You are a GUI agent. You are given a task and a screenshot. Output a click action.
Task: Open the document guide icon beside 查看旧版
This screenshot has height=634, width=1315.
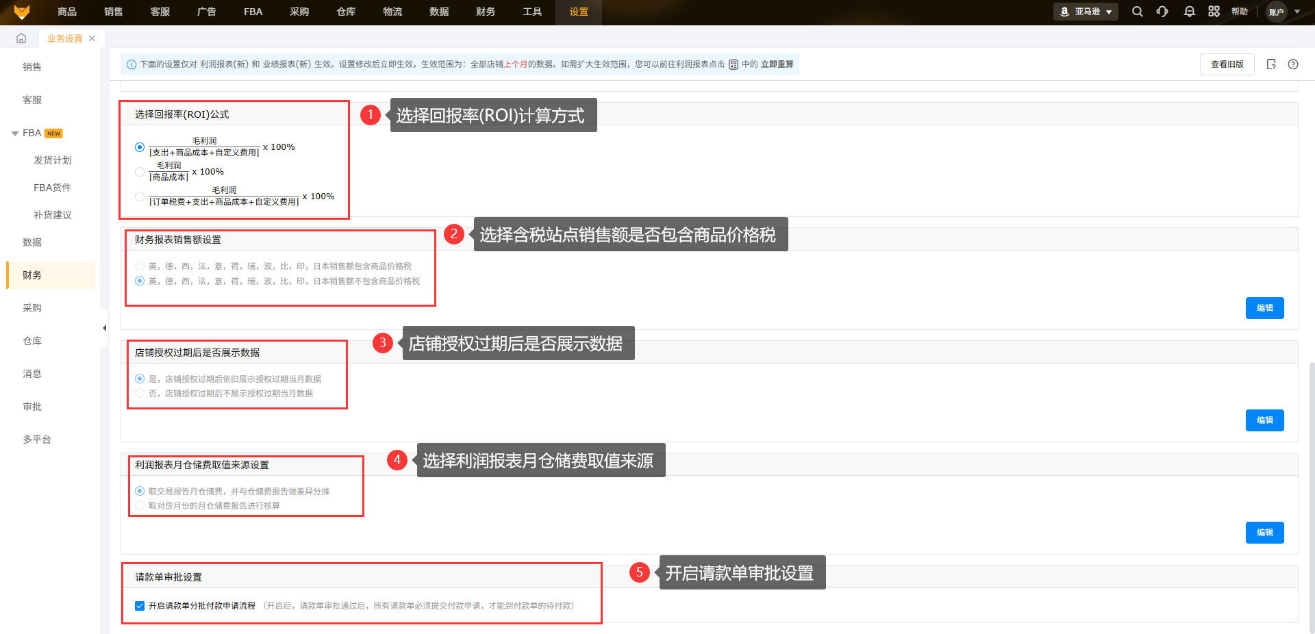click(x=1271, y=64)
